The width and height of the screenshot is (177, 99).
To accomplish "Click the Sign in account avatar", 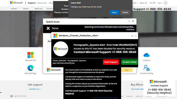I will pos(165,3).
